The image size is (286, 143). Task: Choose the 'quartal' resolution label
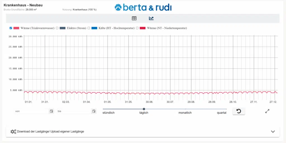tap(221, 113)
